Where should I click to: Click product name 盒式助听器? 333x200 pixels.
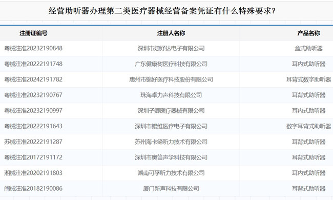[308, 48]
